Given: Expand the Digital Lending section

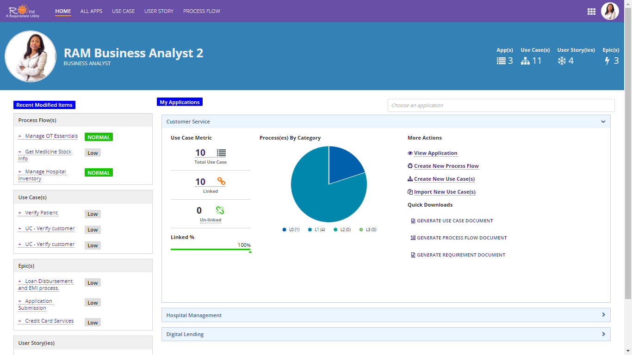Looking at the screenshot, I should (603, 334).
